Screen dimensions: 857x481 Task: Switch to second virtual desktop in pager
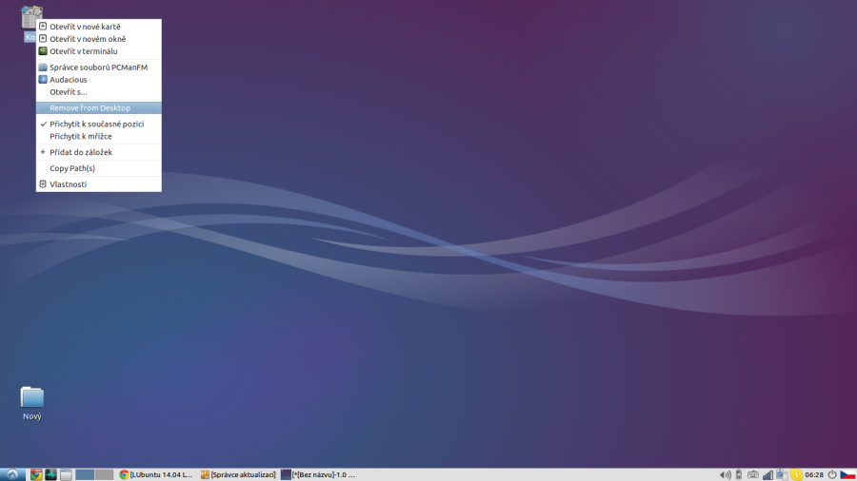point(104,474)
